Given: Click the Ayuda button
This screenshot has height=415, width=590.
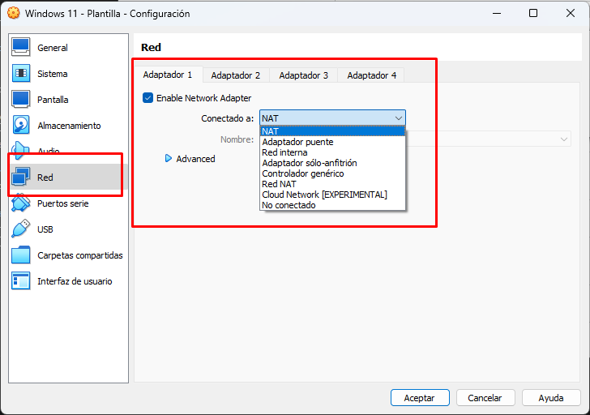Looking at the screenshot, I should pyautogui.click(x=551, y=398).
